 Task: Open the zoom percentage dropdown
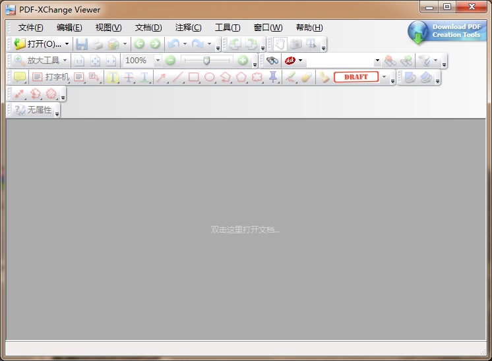pos(158,61)
